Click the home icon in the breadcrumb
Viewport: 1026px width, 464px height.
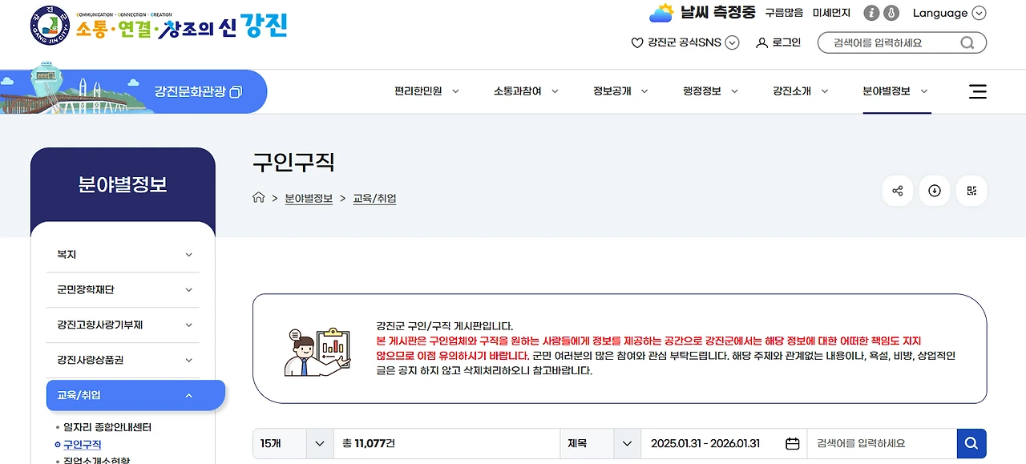(259, 197)
